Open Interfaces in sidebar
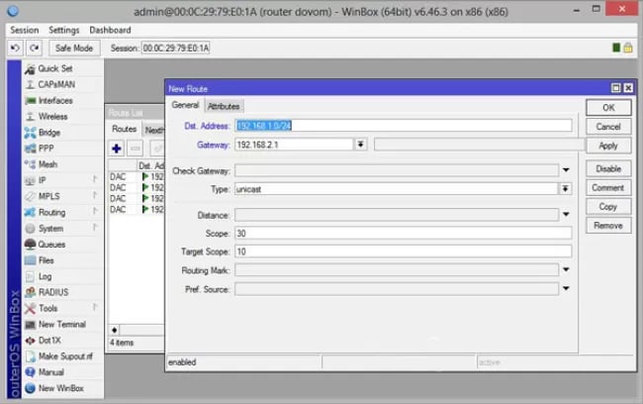This screenshot has width=643, height=404. click(55, 101)
